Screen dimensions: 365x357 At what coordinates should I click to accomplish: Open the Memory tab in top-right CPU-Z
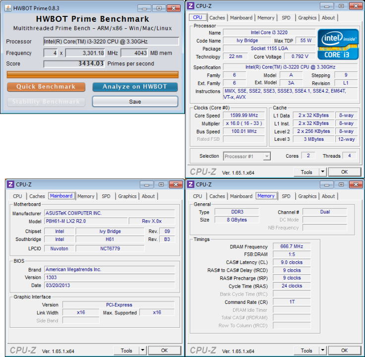click(266, 18)
